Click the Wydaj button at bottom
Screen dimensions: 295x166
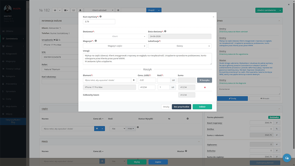pos(137,162)
